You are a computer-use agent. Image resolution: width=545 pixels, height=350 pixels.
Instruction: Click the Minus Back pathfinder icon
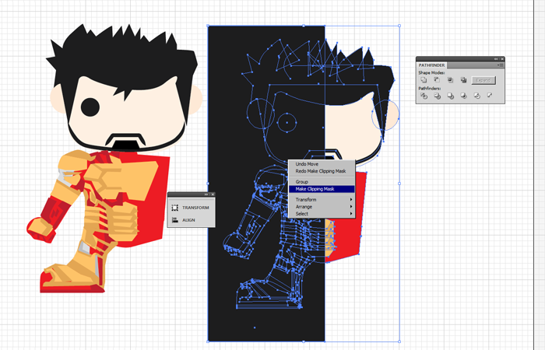click(490, 95)
